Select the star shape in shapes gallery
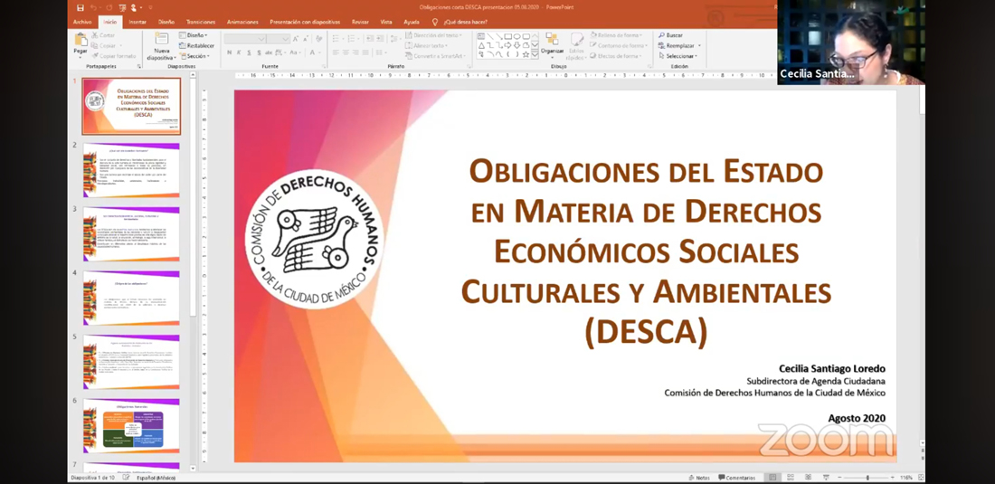Viewport: 995px width, 484px height. [x=526, y=54]
